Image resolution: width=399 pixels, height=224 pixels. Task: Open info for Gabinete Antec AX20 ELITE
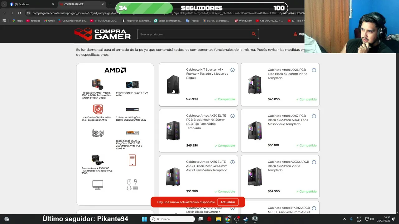(x=233, y=116)
